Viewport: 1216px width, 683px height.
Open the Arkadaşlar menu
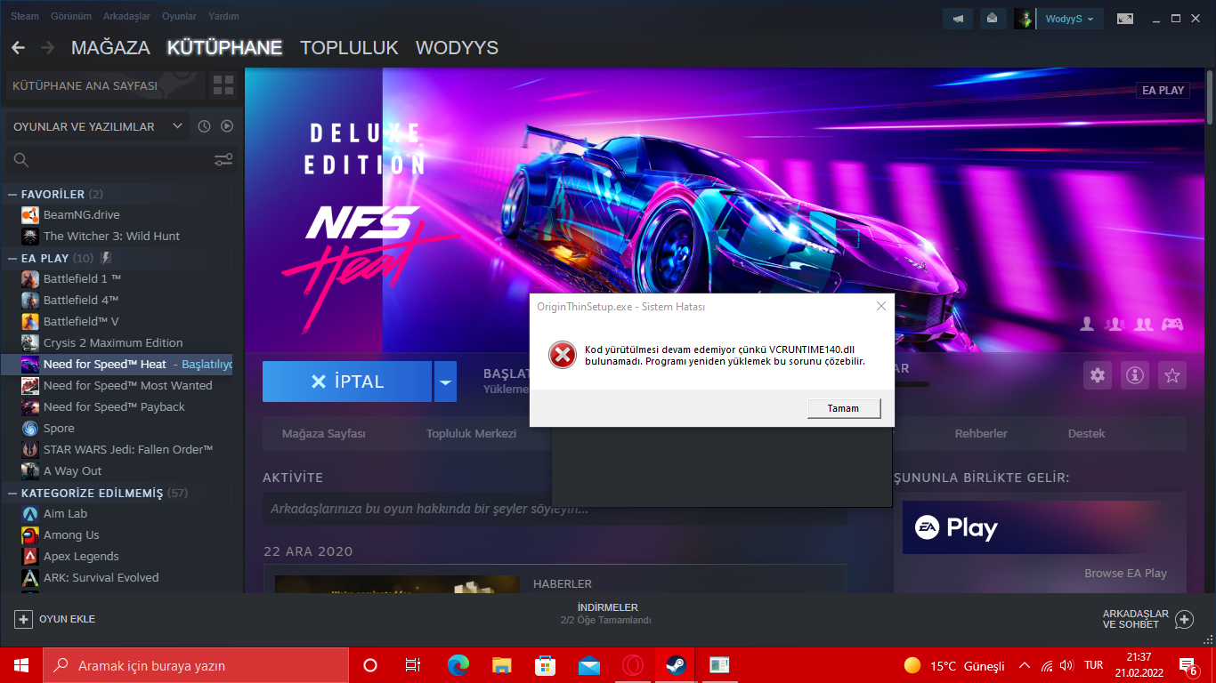pyautogui.click(x=126, y=16)
